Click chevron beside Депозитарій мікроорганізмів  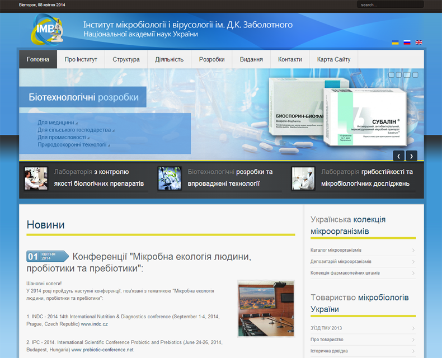[x=413, y=262]
